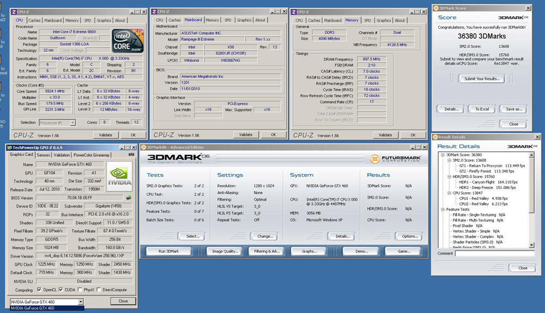
Task: Click Details... under System in 3DMark06
Action: 342,236
